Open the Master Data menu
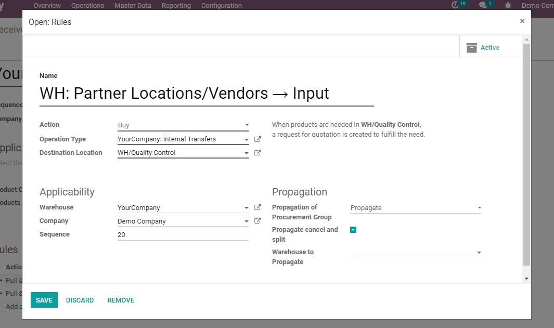554x328 pixels. (x=133, y=5)
